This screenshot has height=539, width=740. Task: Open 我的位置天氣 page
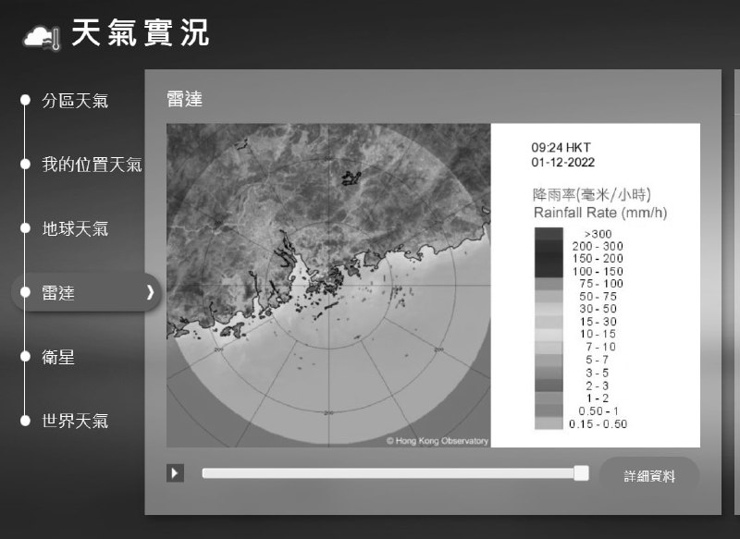(x=92, y=163)
